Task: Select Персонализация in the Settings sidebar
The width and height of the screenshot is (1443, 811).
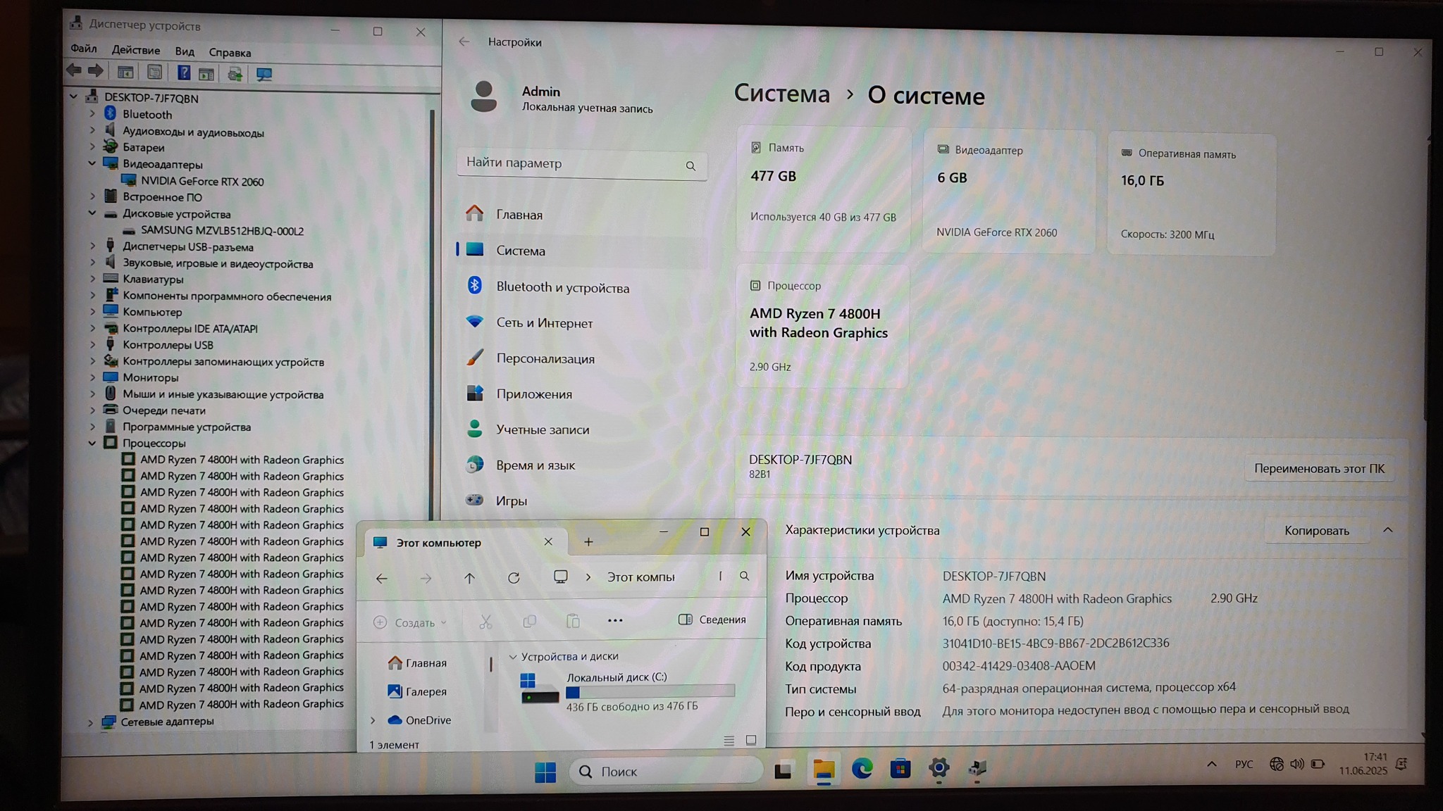Action: 545,359
